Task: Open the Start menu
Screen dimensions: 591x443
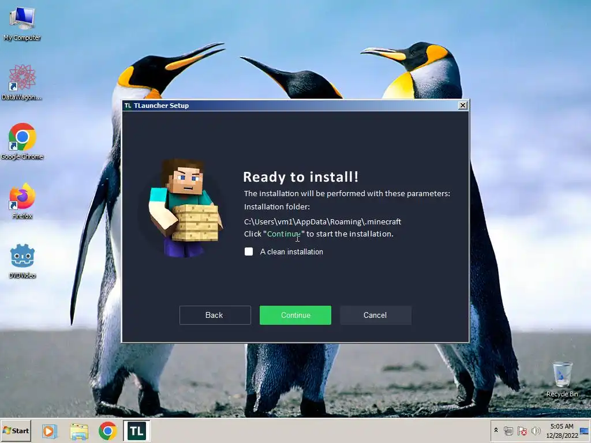Action: tap(16, 430)
